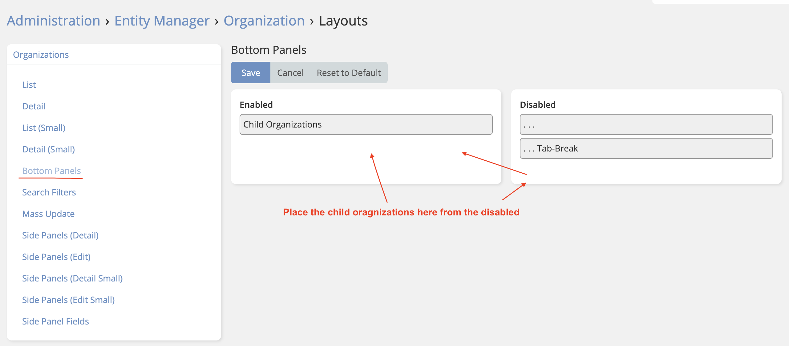Open the Organization breadcrumb link
Viewport: 789px width, 346px height.
click(x=264, y=21)
